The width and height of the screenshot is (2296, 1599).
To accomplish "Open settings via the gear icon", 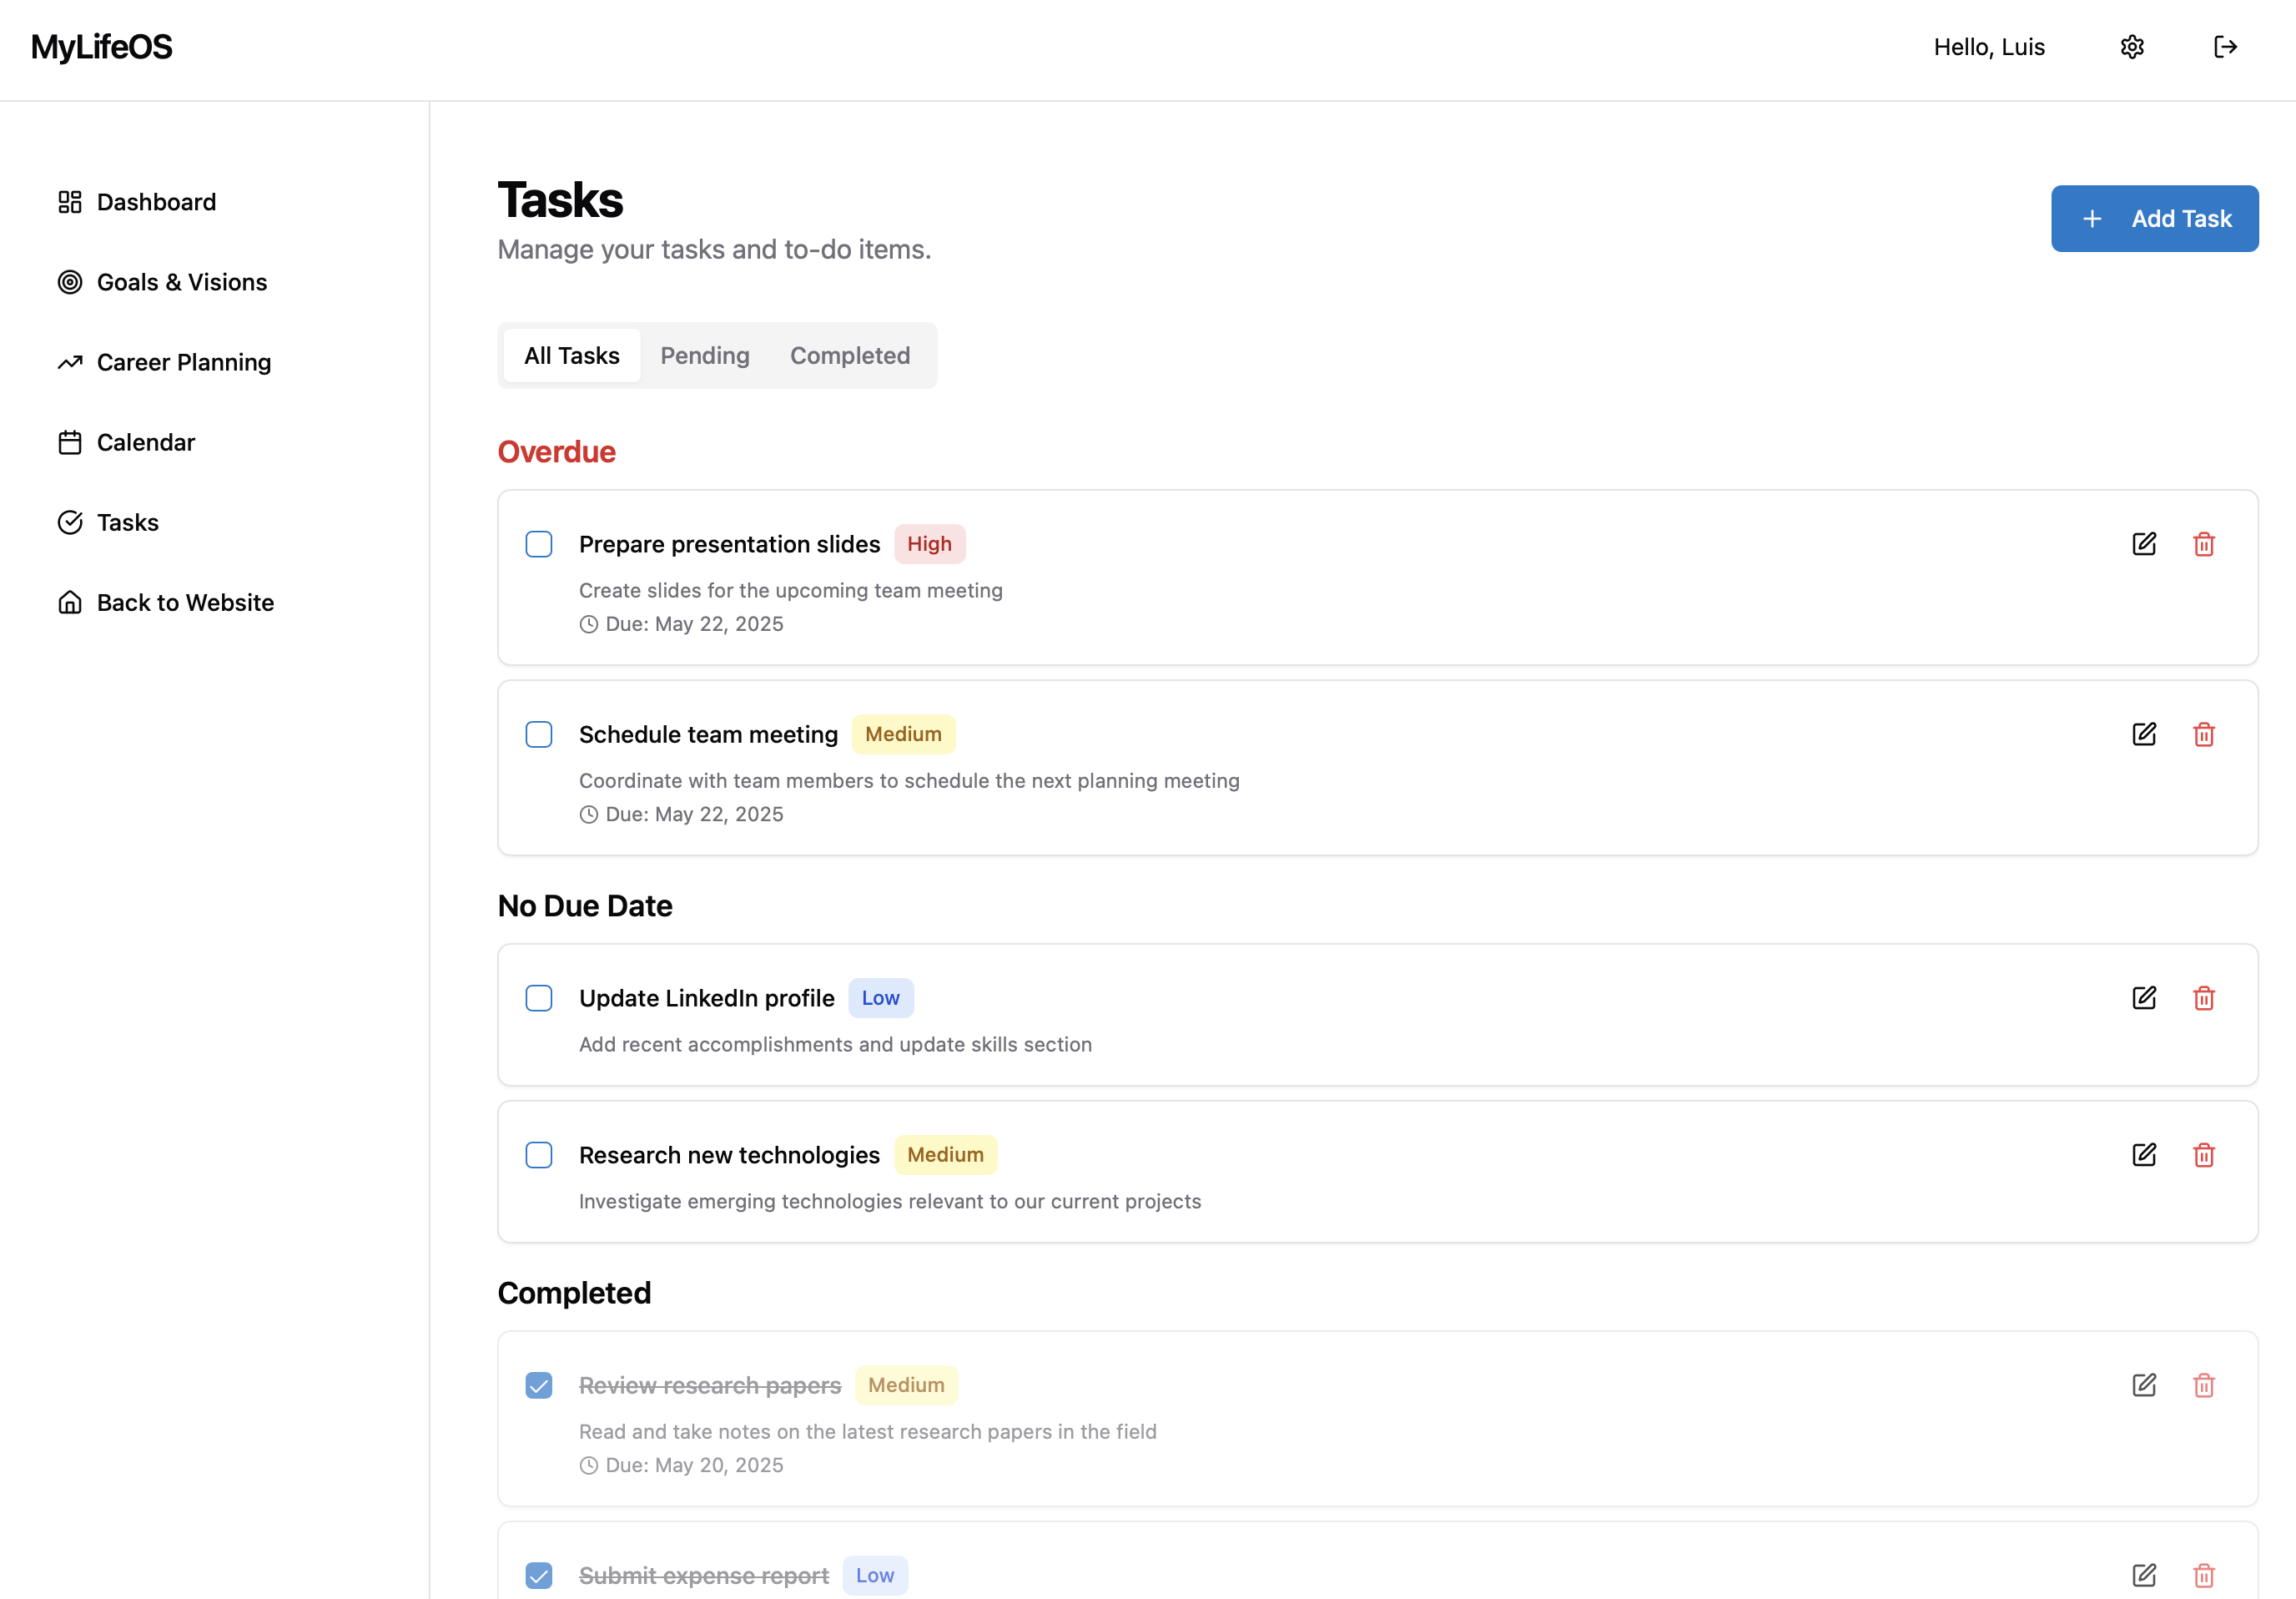I will [2132, 47].
